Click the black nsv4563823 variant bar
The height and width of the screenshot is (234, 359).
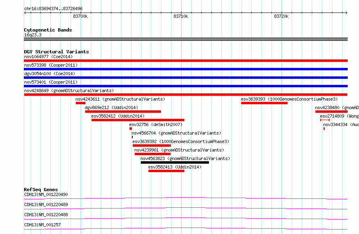coord(175,162)
